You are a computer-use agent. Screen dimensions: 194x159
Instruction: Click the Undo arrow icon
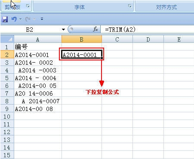[14, 19]
